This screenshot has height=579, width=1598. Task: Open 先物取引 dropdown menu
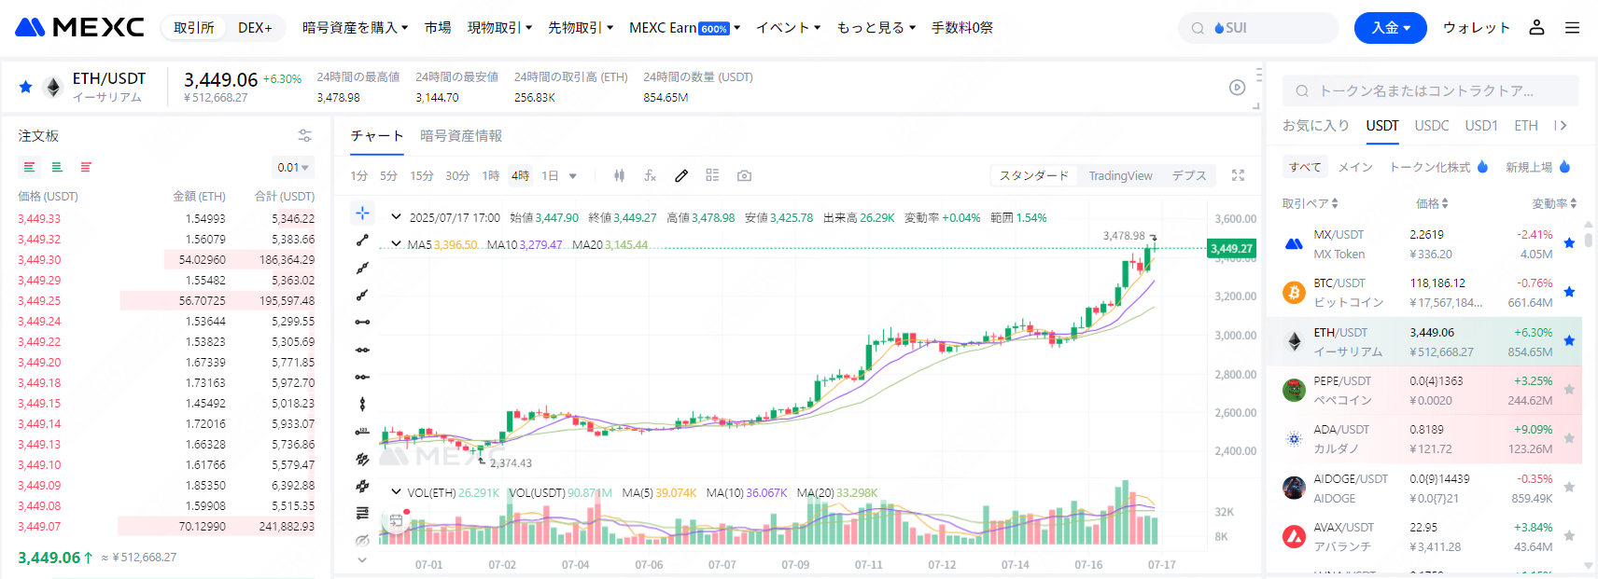tap(581, 28)
